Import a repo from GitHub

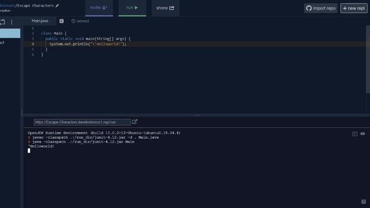(x=321, y=8)
